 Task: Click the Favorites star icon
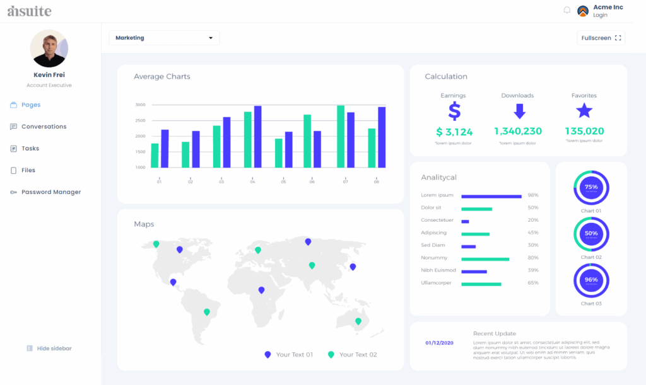(584, 112)
